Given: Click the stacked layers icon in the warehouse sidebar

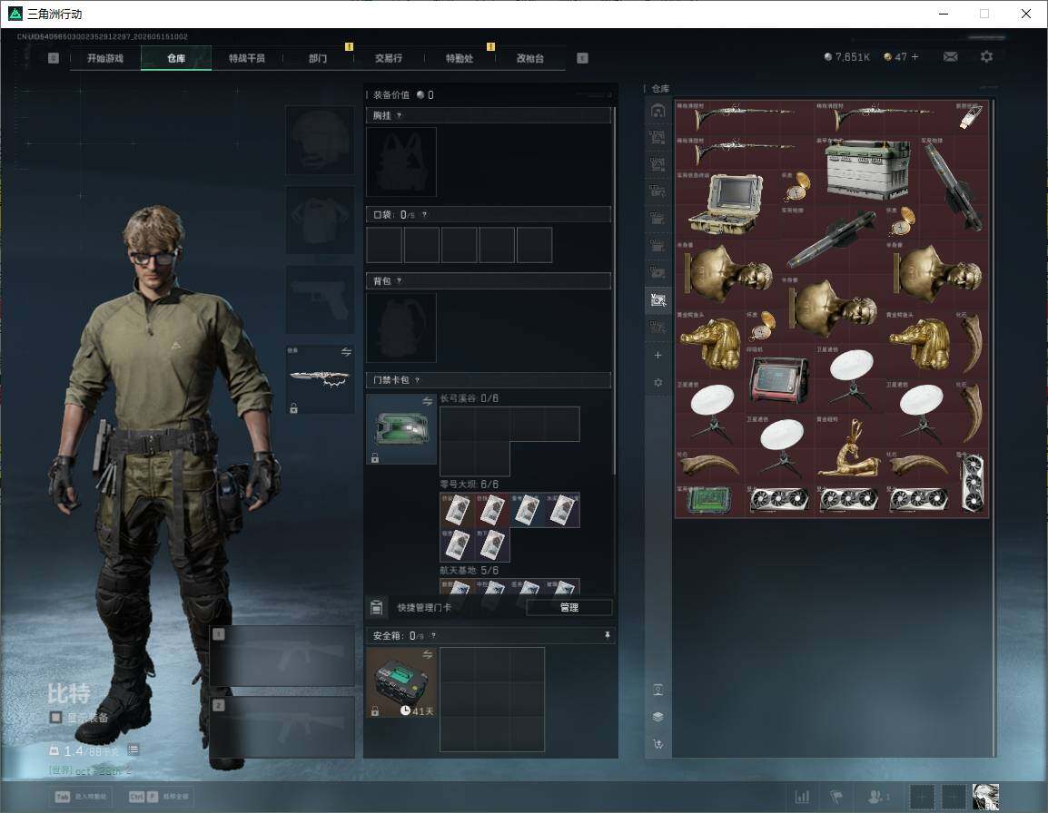Looking at the screenshot, I should pyautogui.click(x=657, y=717).
